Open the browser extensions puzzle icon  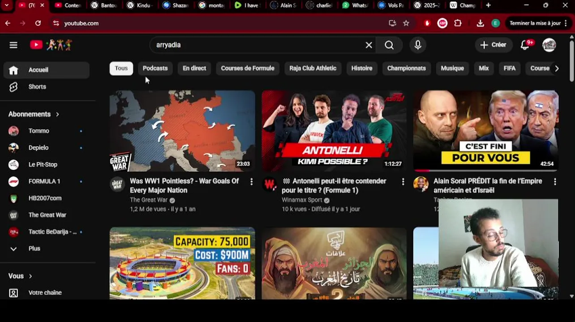pyautogui.click(x=458, y=23)
